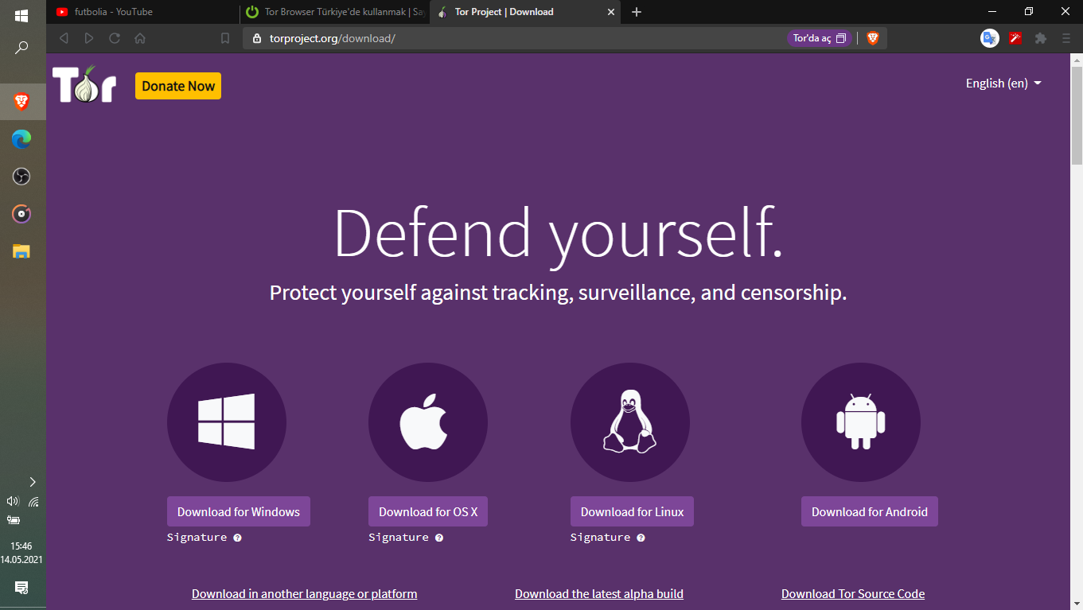Image resolution: width=1083 pixels, height=610 pixels.
Task: Click the Windows logo circle icon
Action: click(x=227, y=422)
